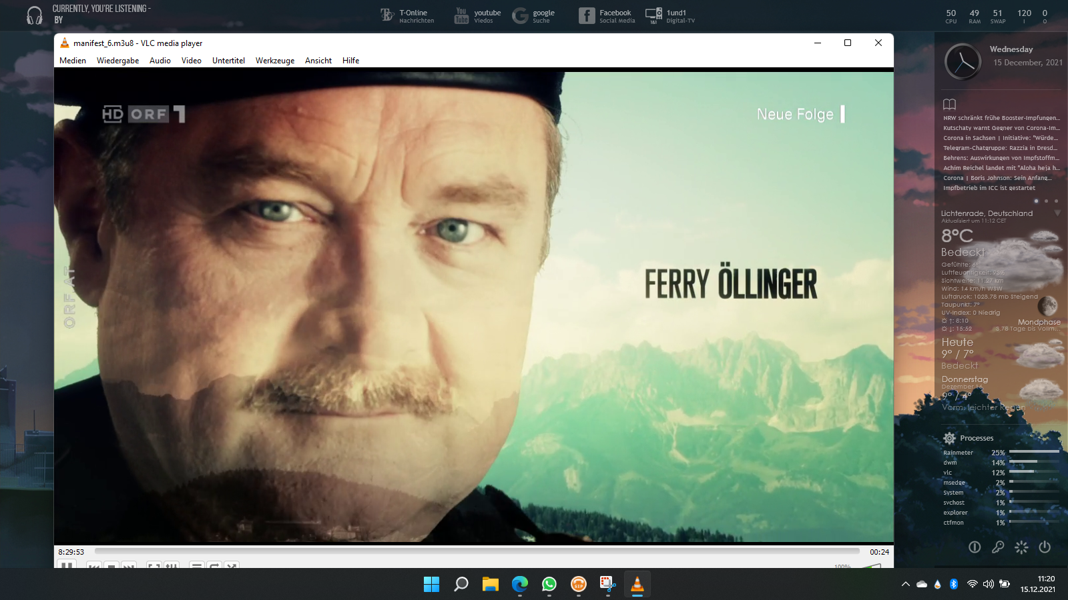Open the Ansicht menu
This screenshot has height=600, width=1068.
(318, 61)
